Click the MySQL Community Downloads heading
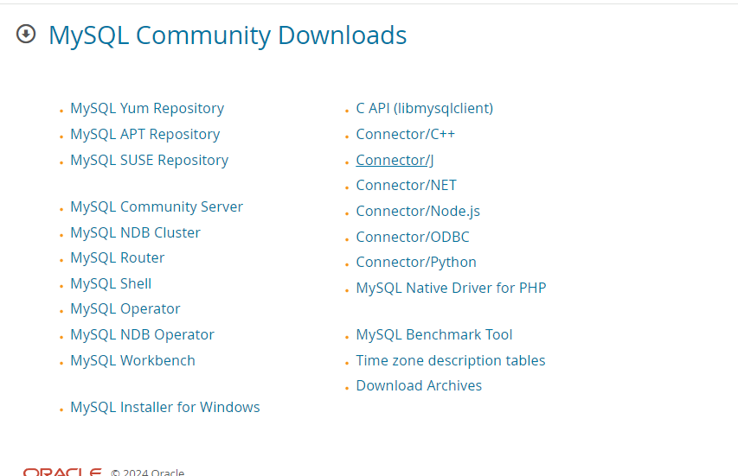Image resolution: width=738 pixels, height=476 pixels. tap(228, 35)
